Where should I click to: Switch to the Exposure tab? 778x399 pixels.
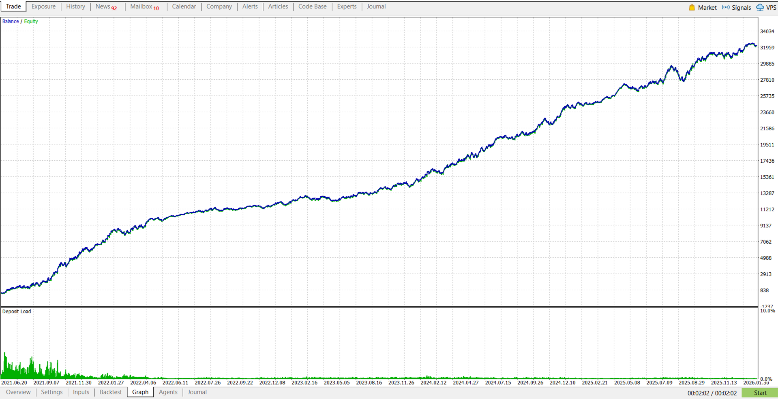tap(43, 6)
